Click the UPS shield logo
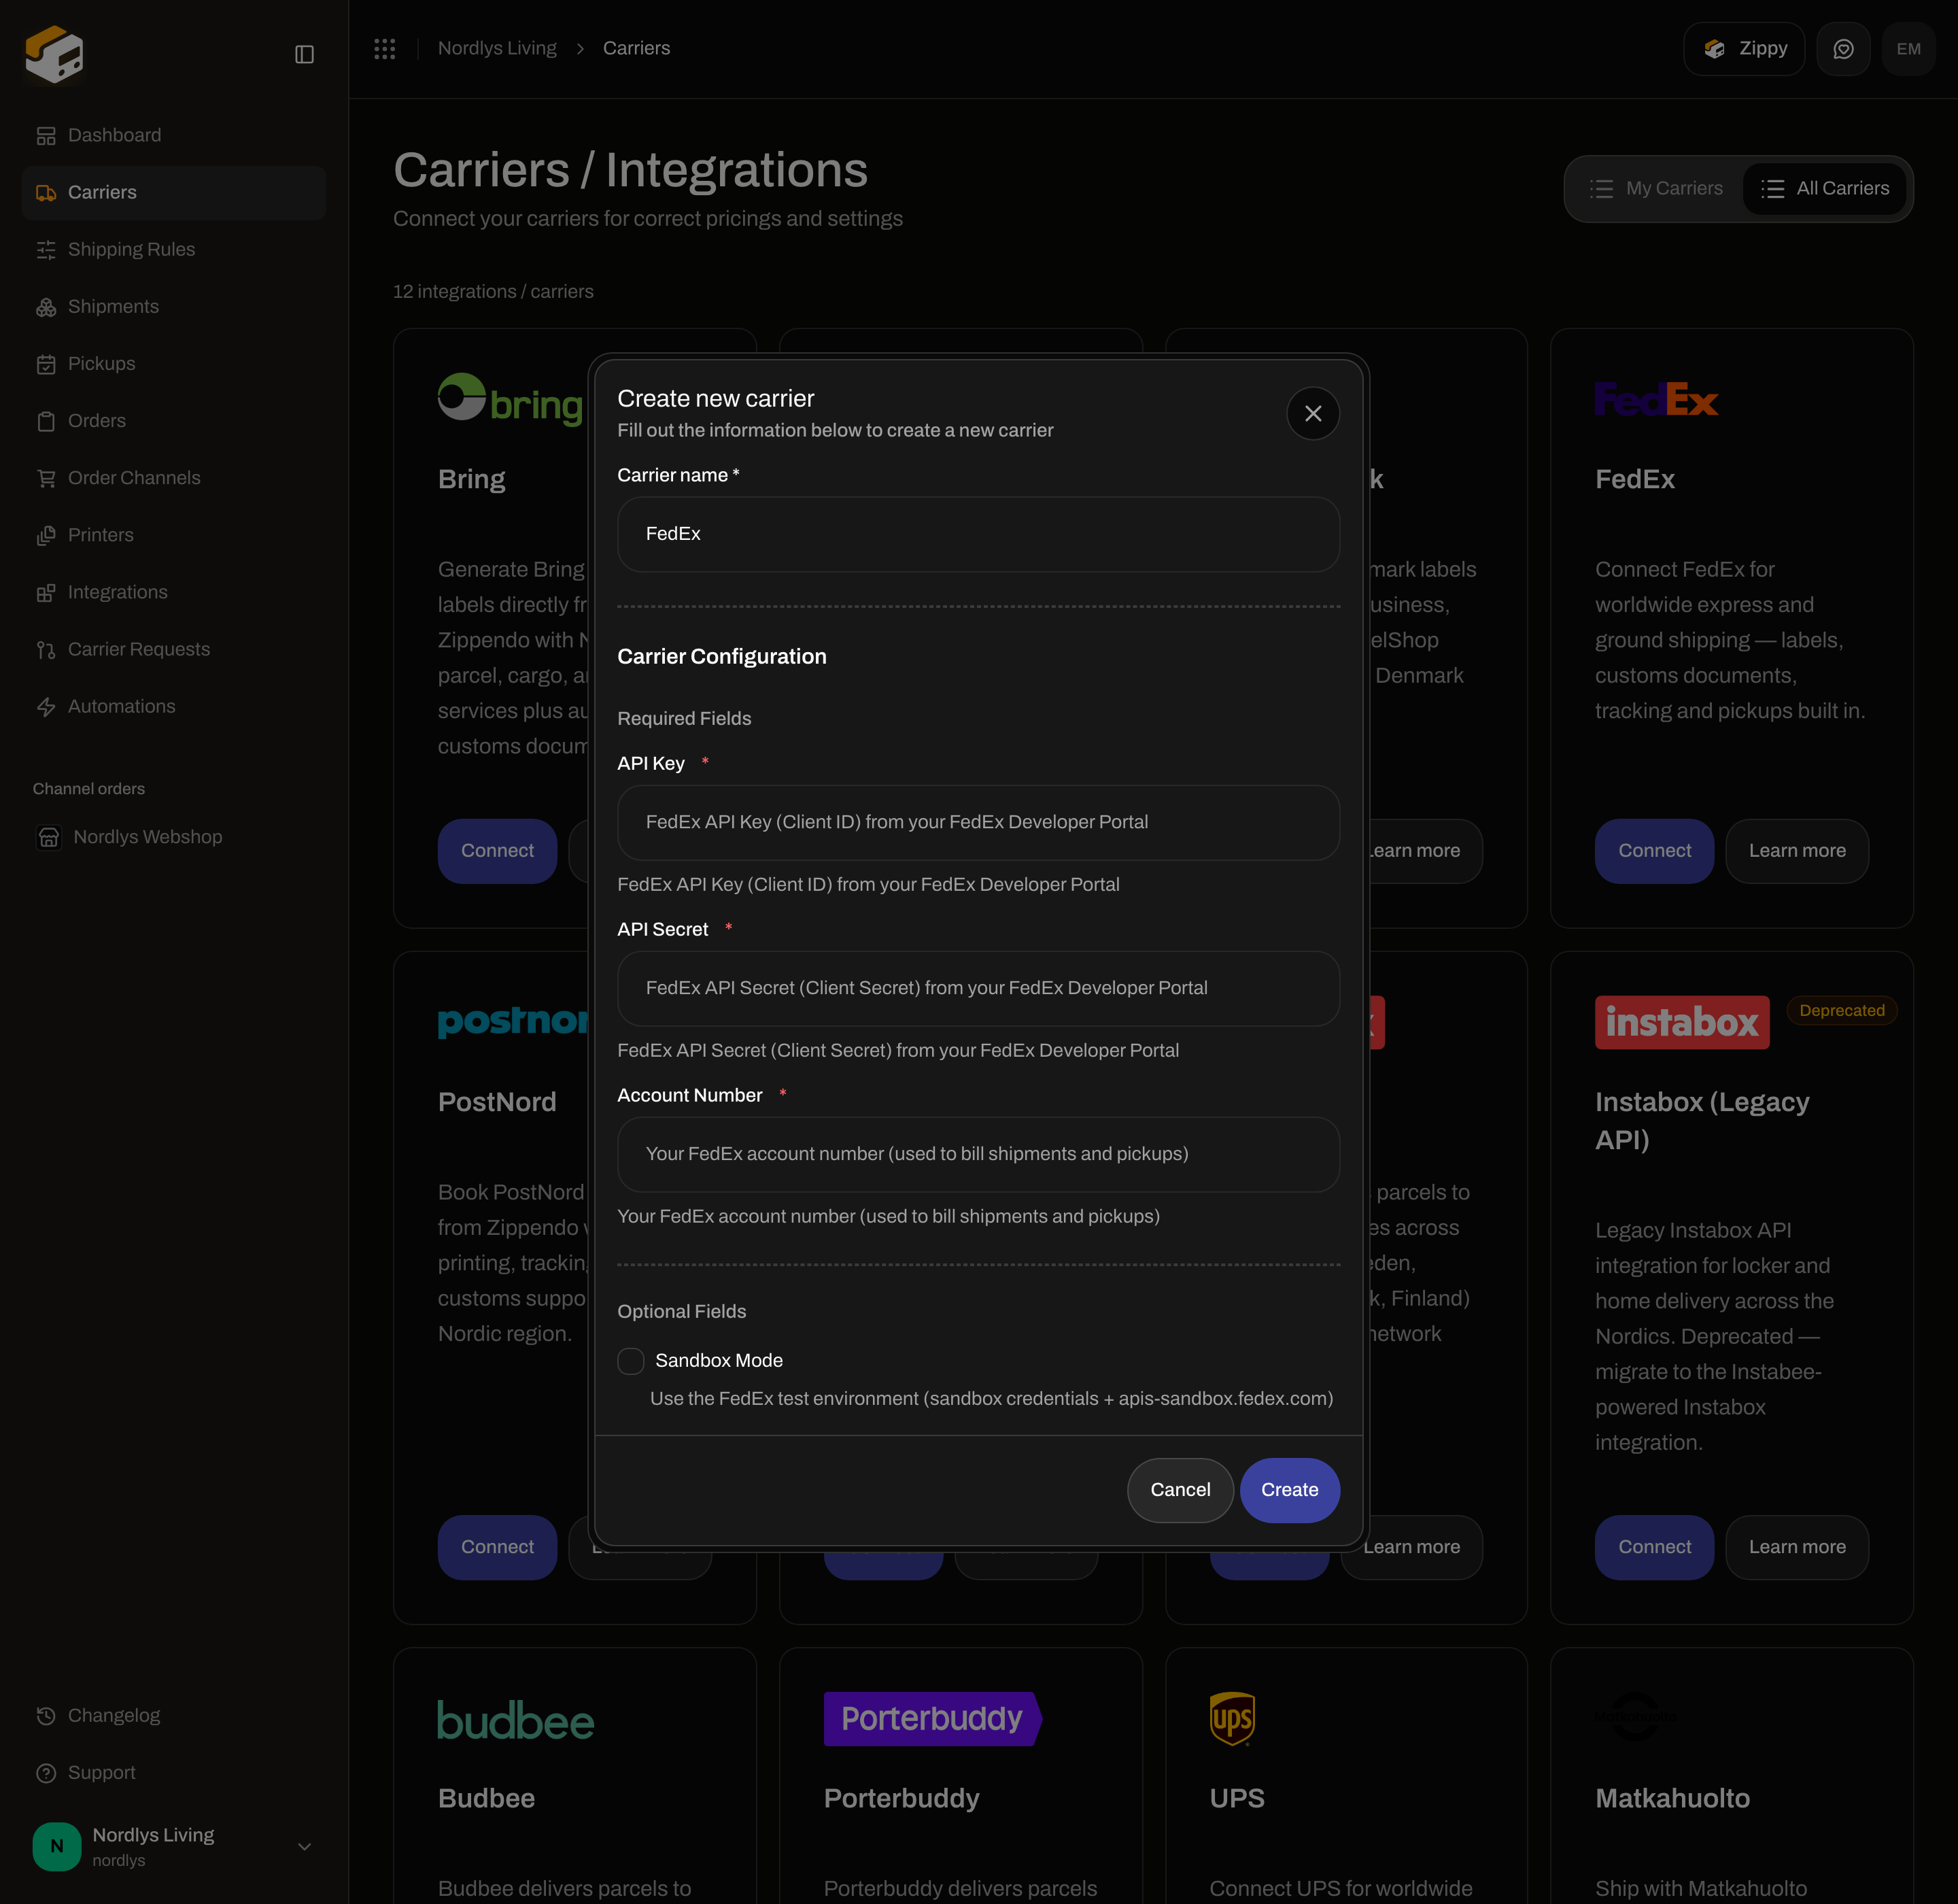Image resolution: width=1958 pixels, height=1904 pixels. point(1232,1719)
